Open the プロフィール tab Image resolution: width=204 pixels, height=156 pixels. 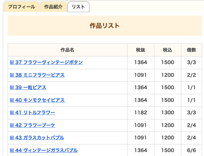pos(21,7)
